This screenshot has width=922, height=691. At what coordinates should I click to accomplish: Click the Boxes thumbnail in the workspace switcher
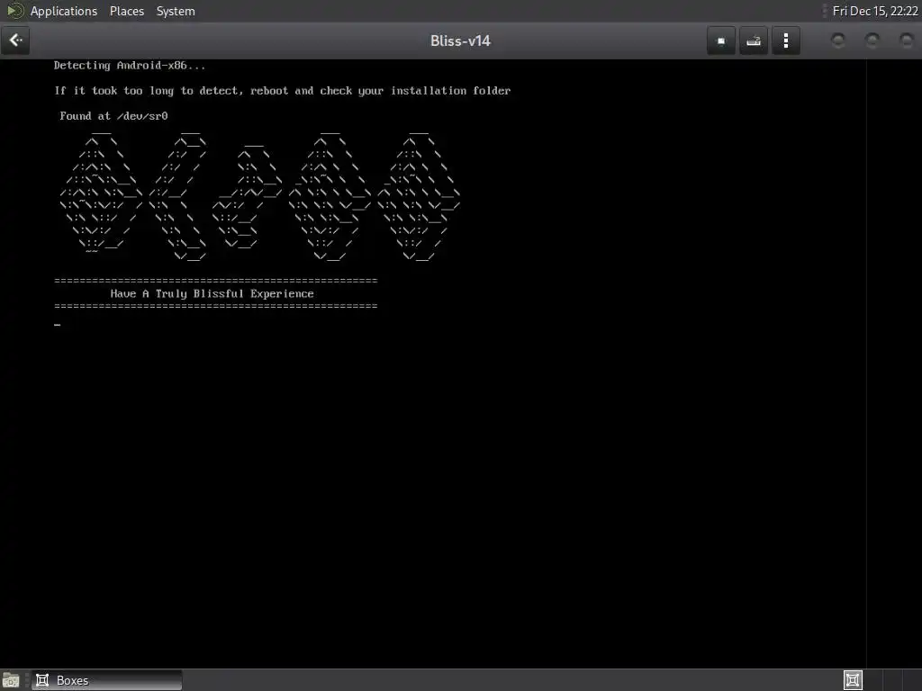click(853, 680)
